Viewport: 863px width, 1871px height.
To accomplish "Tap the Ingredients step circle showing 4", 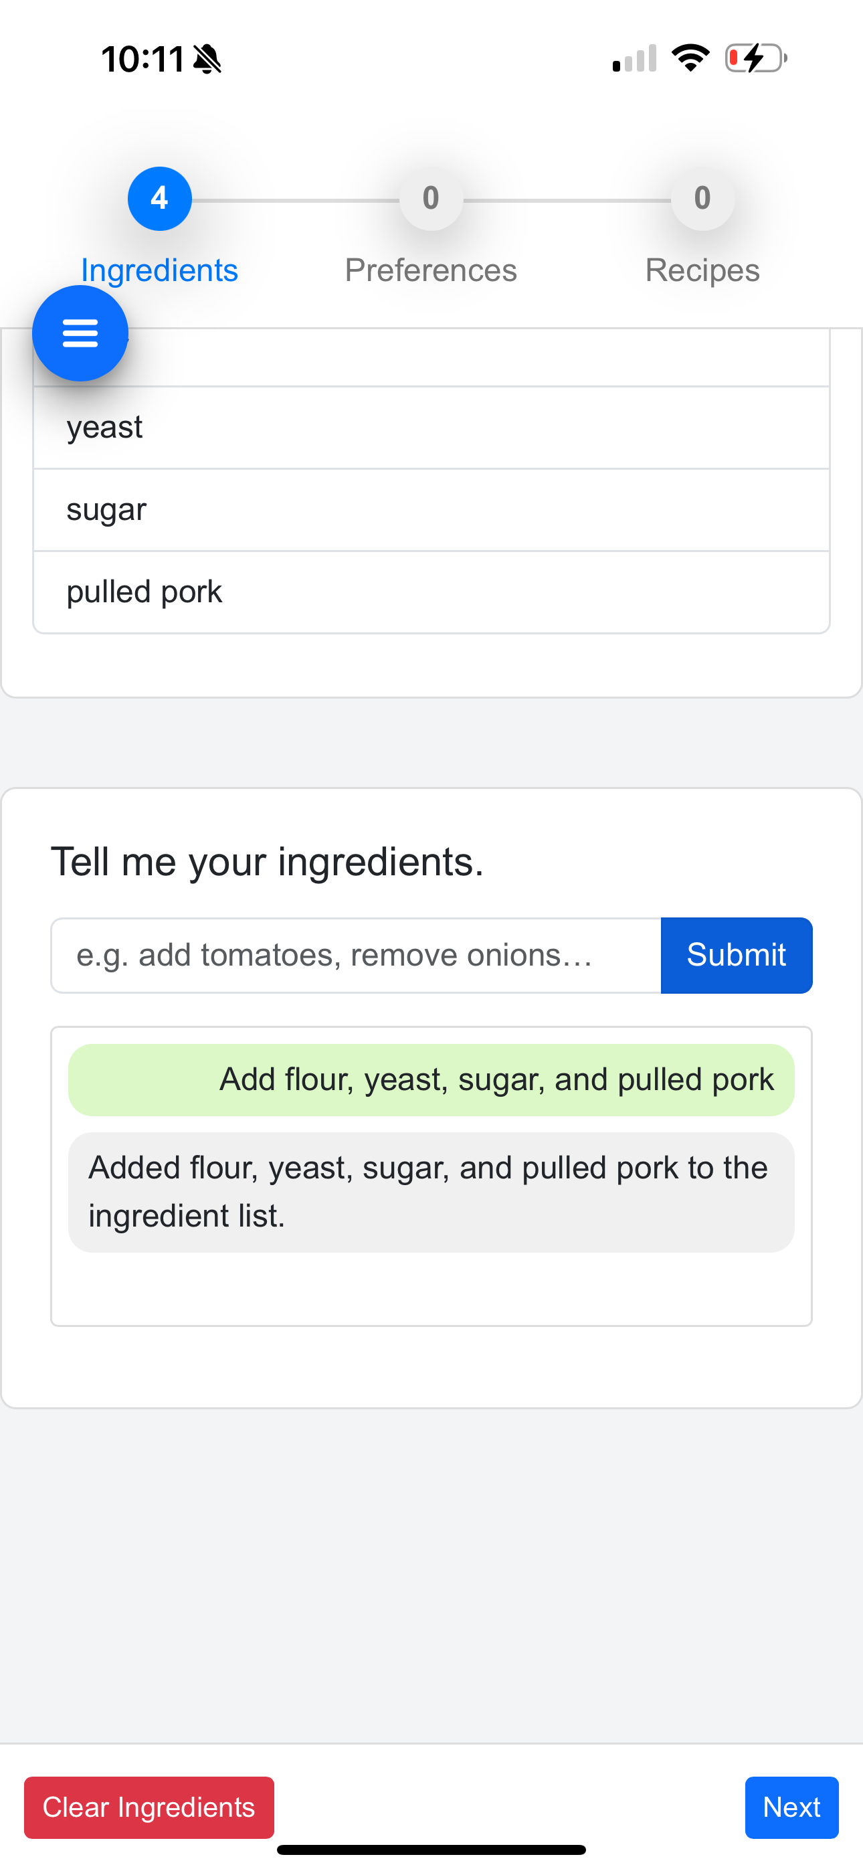I will (159, 198).
